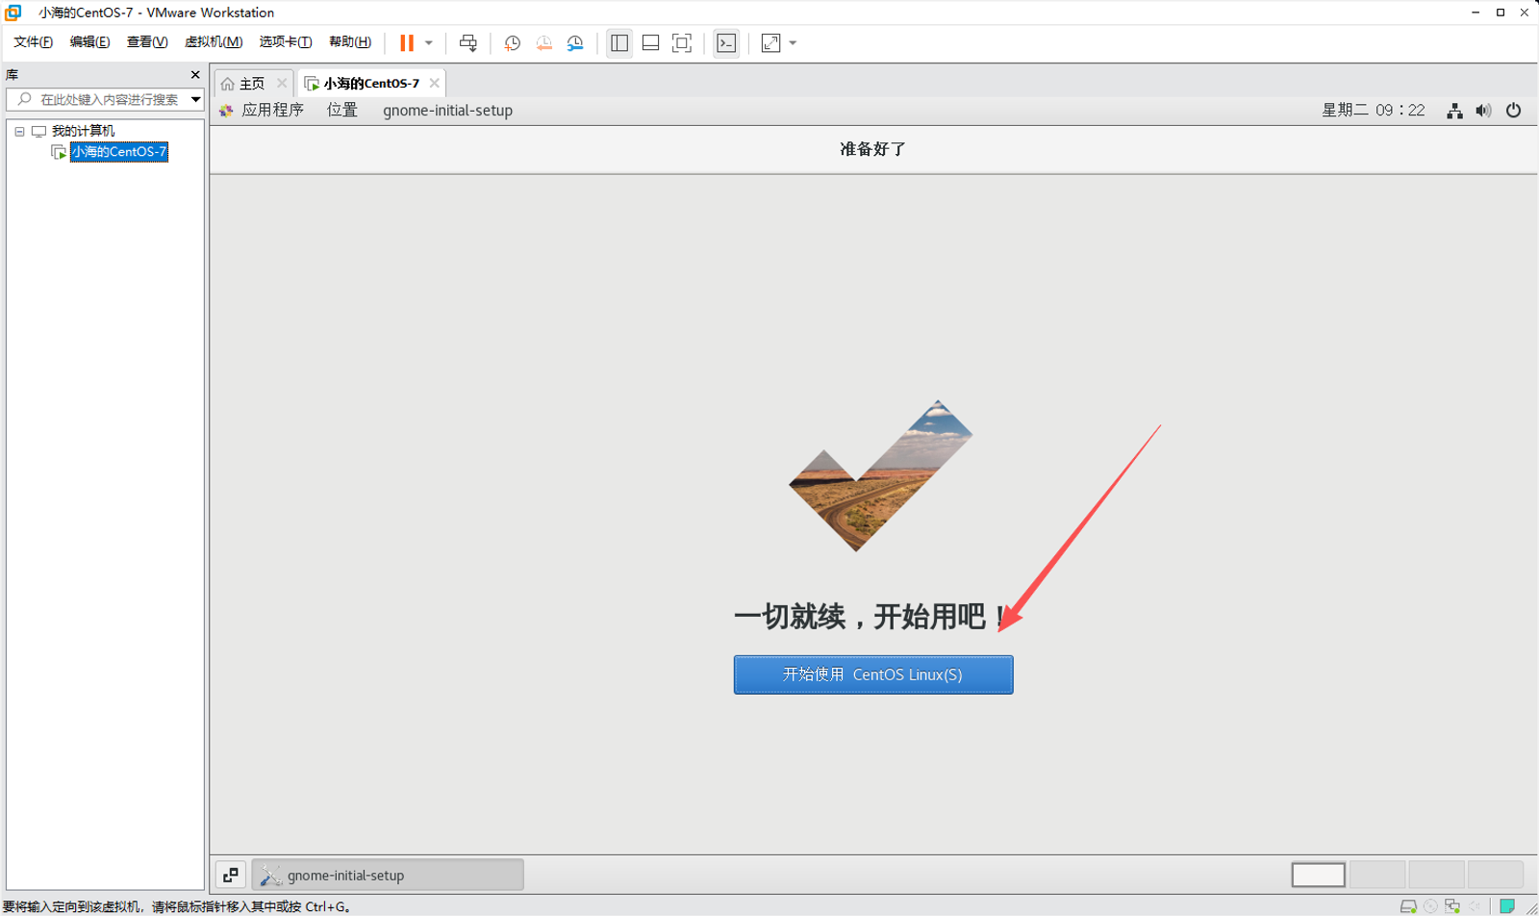Pause the virtual machine with the orange pause icon

pos(407,43)
